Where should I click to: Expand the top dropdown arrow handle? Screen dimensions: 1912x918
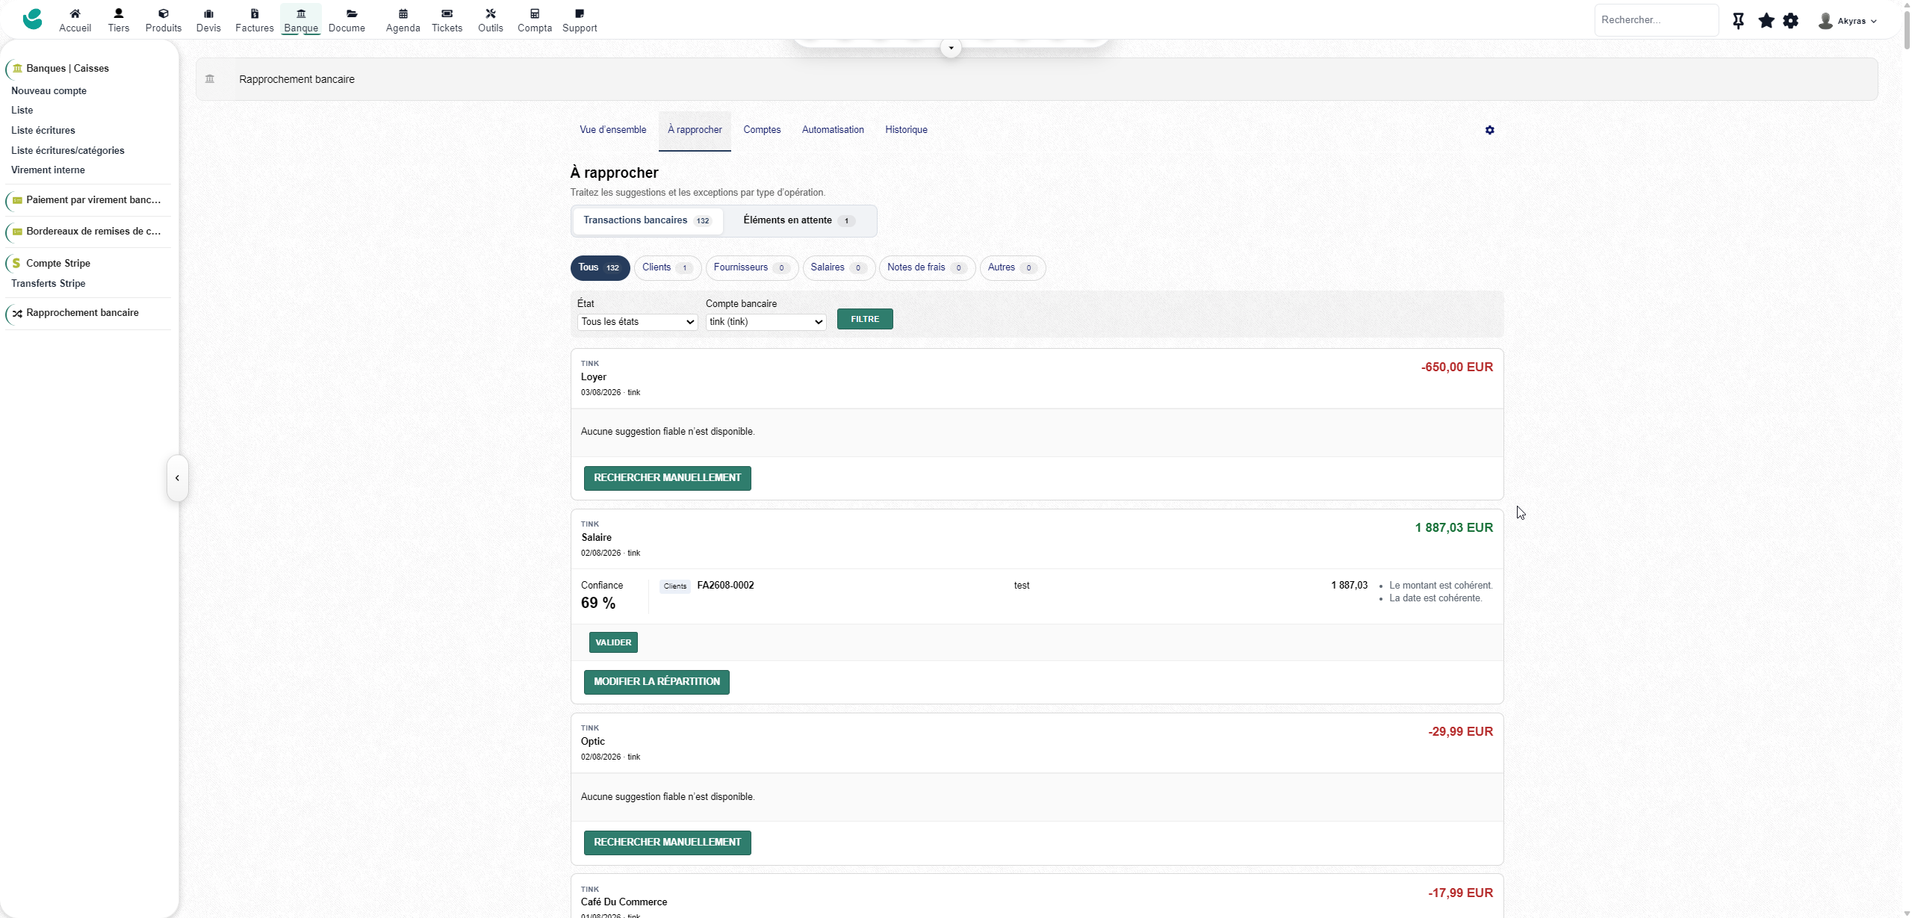[x=951, y=48]
